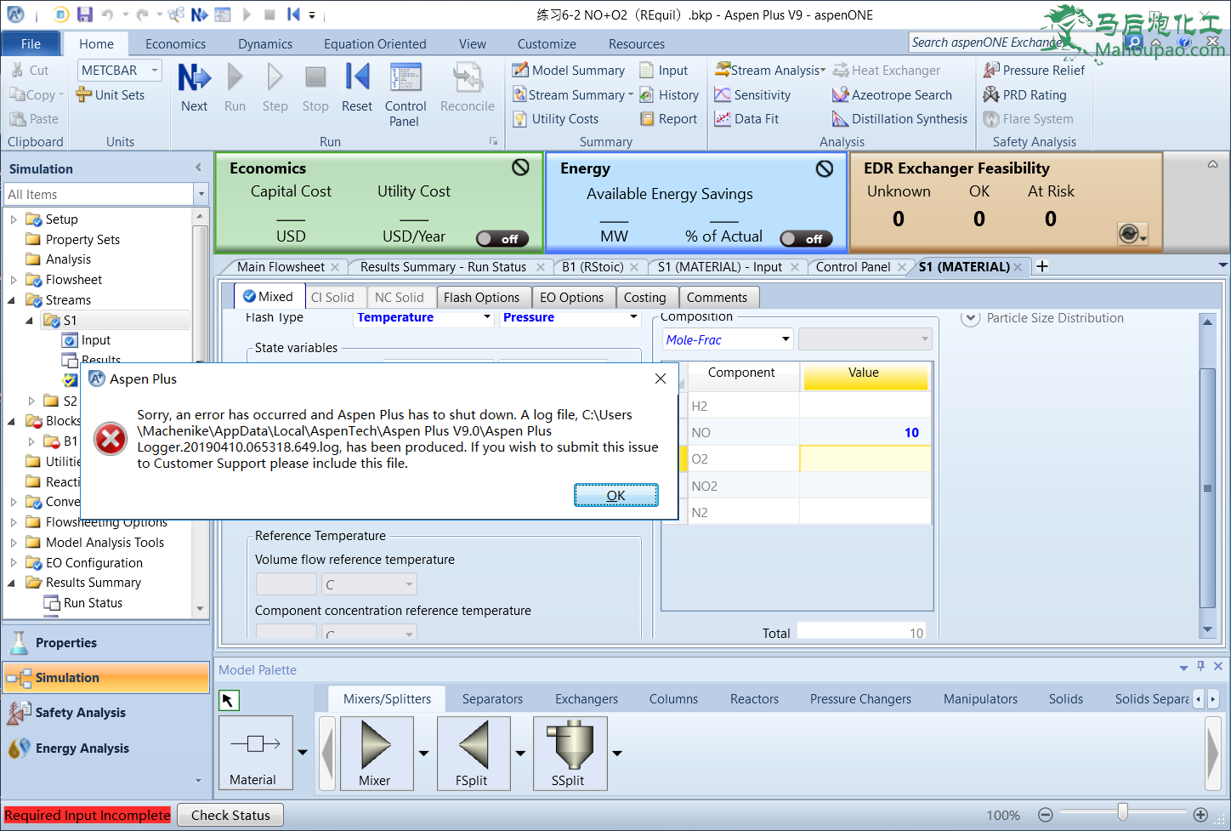
Task: Open Pressure Relief analysis
Action: click(x=1034, y=71)
